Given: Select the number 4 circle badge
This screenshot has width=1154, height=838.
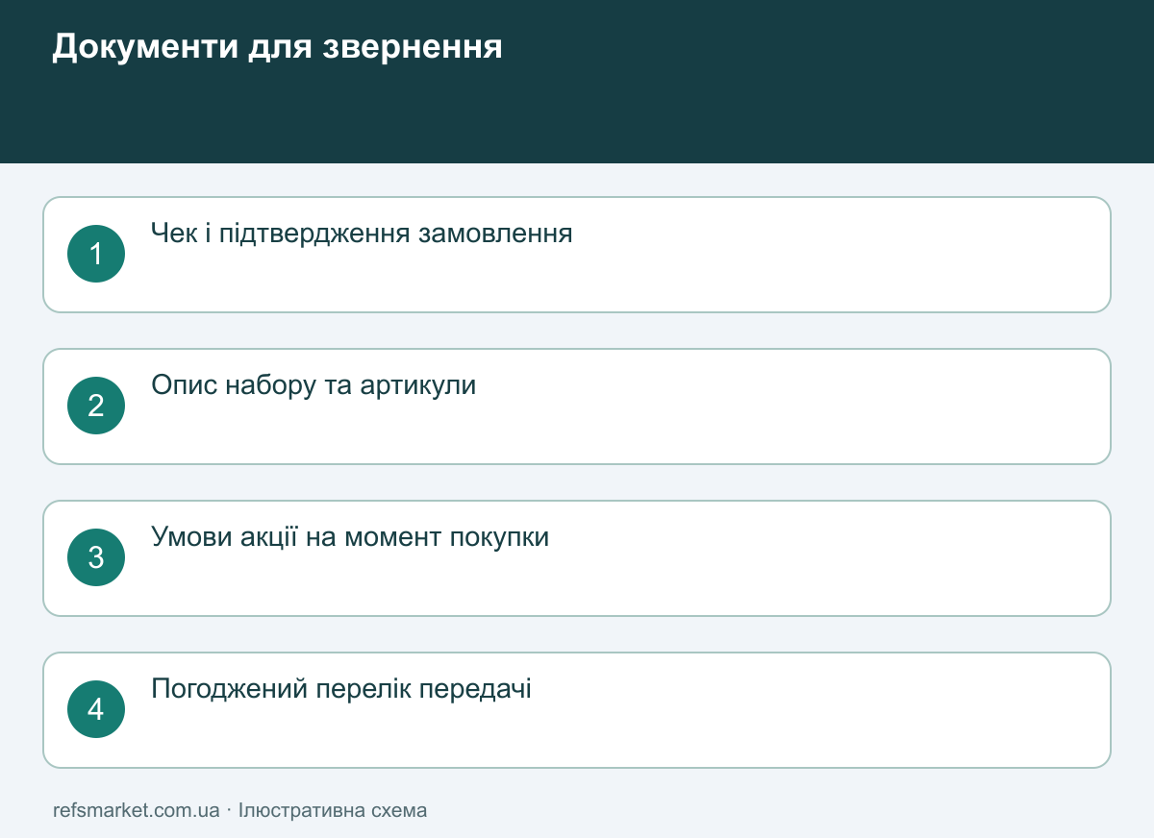Looking at the screenshot, I should (x=96, y=709).
